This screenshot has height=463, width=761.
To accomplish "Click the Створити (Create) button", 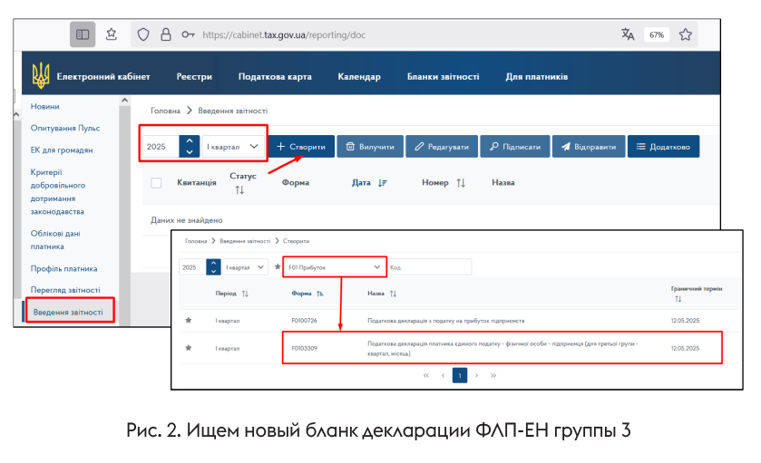I will (x=300, y=147).
